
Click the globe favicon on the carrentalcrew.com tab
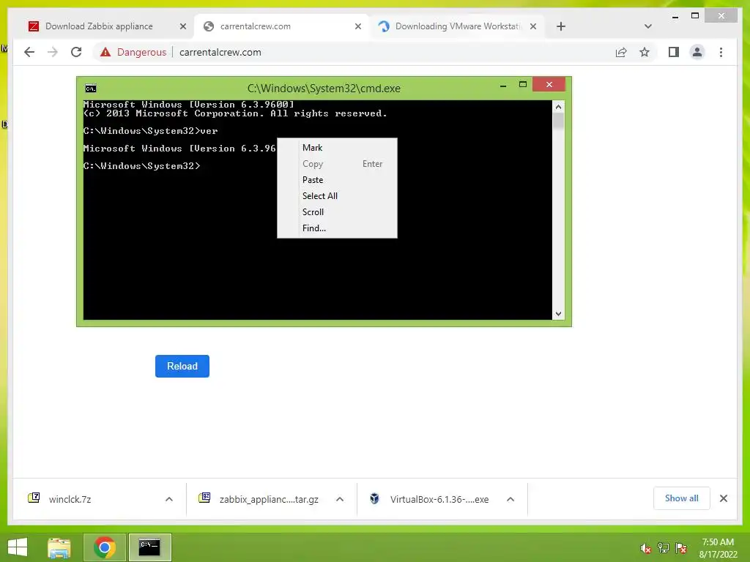pyautogui.click(x=209, y=26)
